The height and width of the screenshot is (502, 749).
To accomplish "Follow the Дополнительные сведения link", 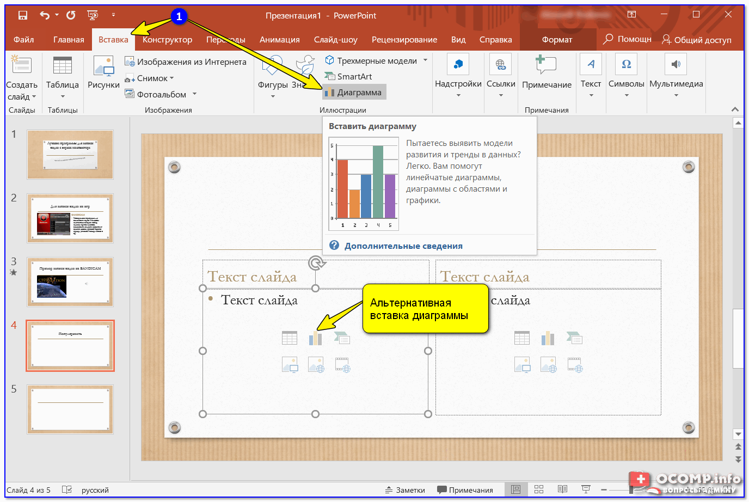I will (x=403, y=246).
